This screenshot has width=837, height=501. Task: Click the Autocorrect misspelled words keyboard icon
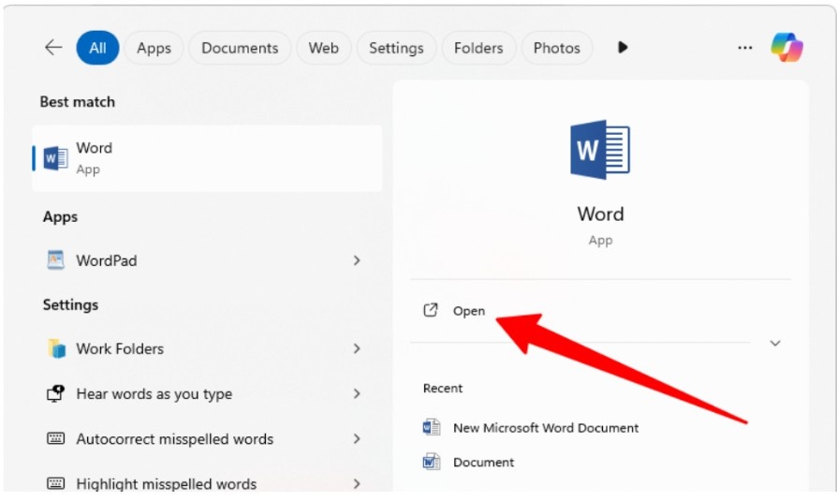pos(55,438)
